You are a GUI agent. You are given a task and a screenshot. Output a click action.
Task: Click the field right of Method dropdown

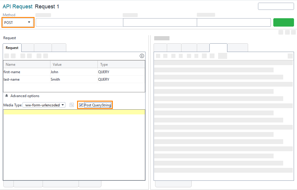coord(79,22)
